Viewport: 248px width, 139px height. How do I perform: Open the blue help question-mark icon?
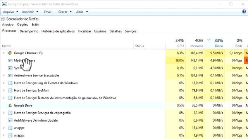[x=244, y=11]
